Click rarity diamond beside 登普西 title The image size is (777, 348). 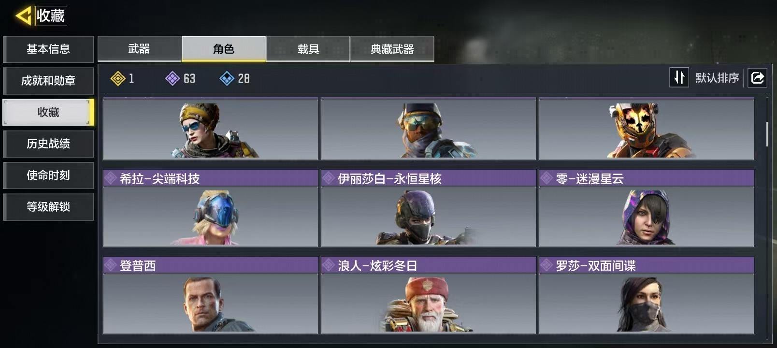[111, 265]
